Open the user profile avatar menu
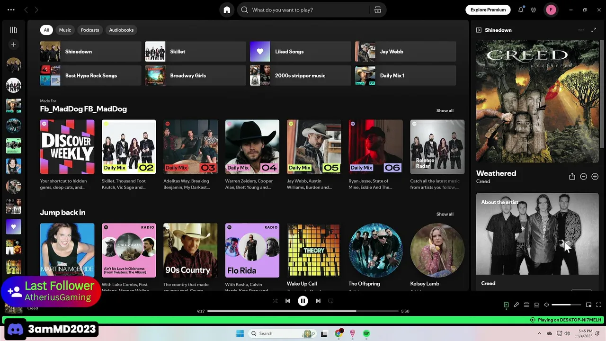 pyautogui.click(x=551, y=10)
